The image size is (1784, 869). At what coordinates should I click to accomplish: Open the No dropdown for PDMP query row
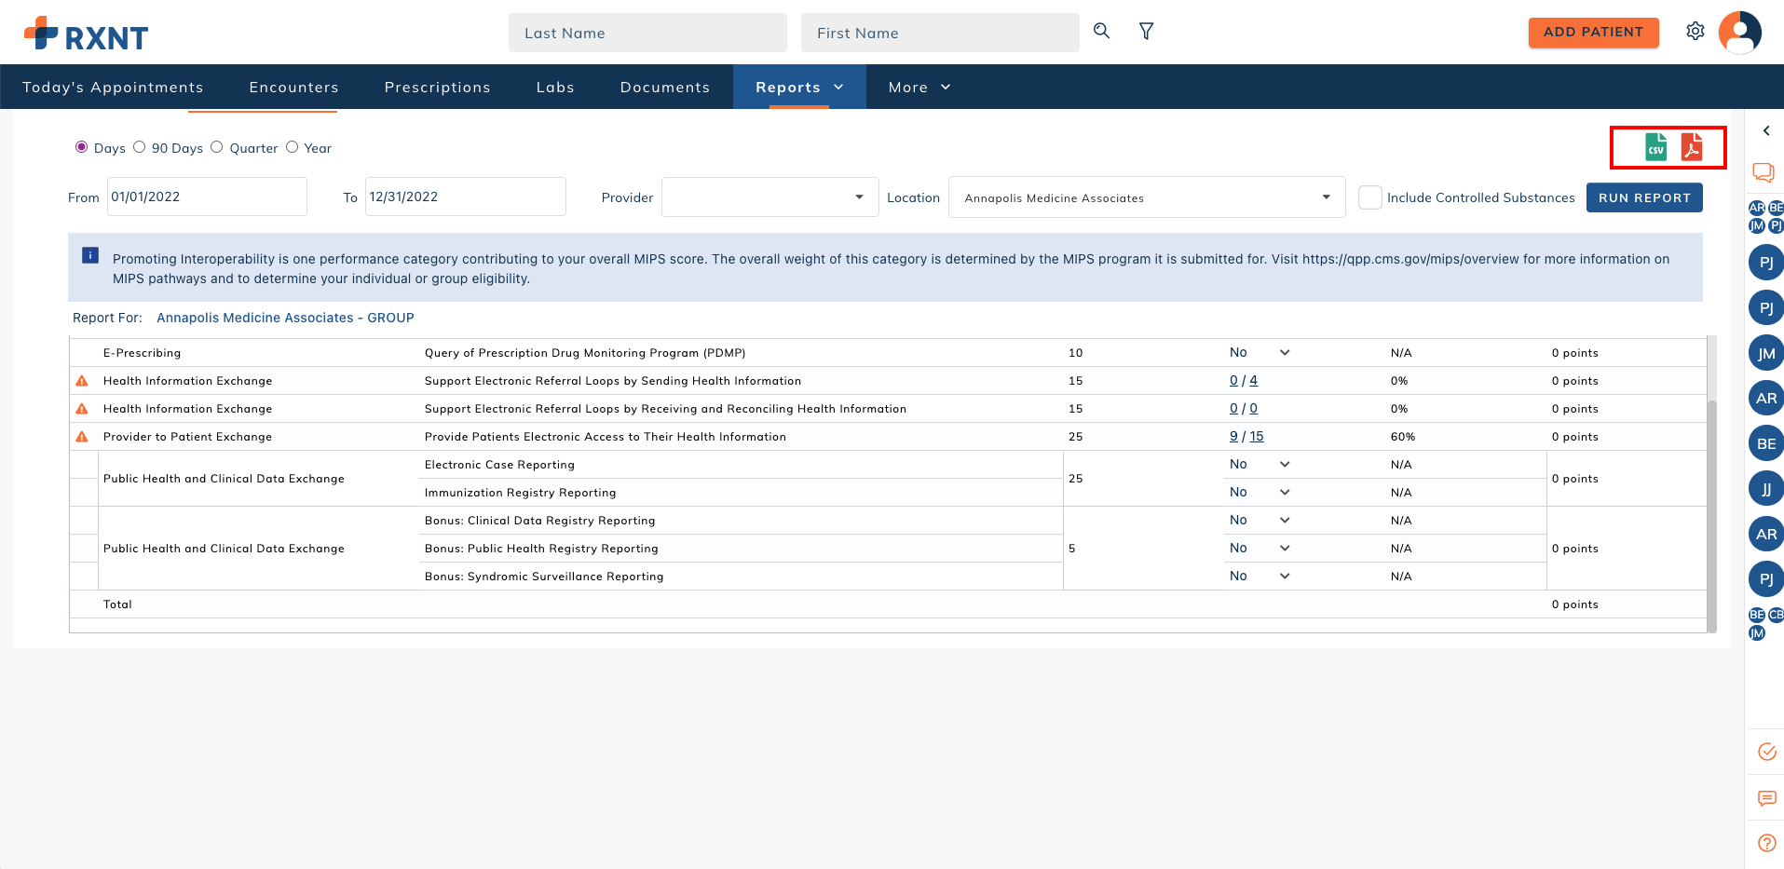pyautogui.click(x=1260, y=353)
